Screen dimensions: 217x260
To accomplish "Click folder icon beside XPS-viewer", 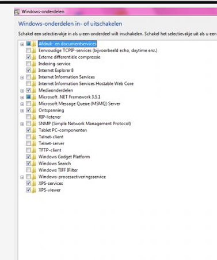I will pos(34,190).
